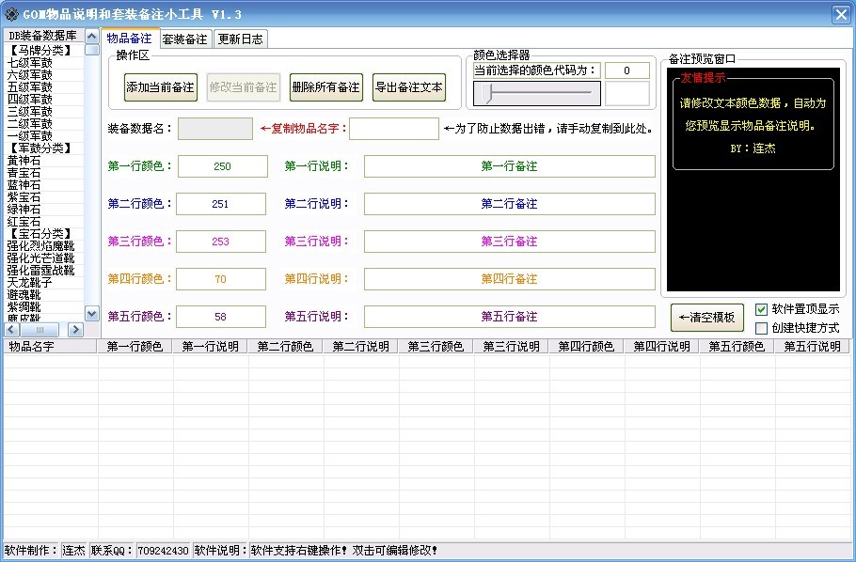
Task: Click the 第三行颜色 field showing 253
Action: (x=221, y=242)
